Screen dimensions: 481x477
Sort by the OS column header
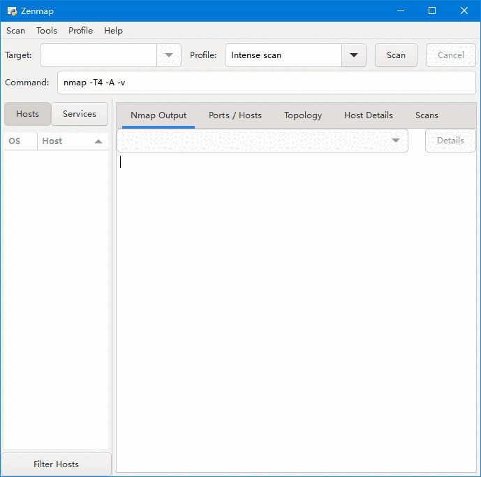pyautogui.click(x=15, y=141)
